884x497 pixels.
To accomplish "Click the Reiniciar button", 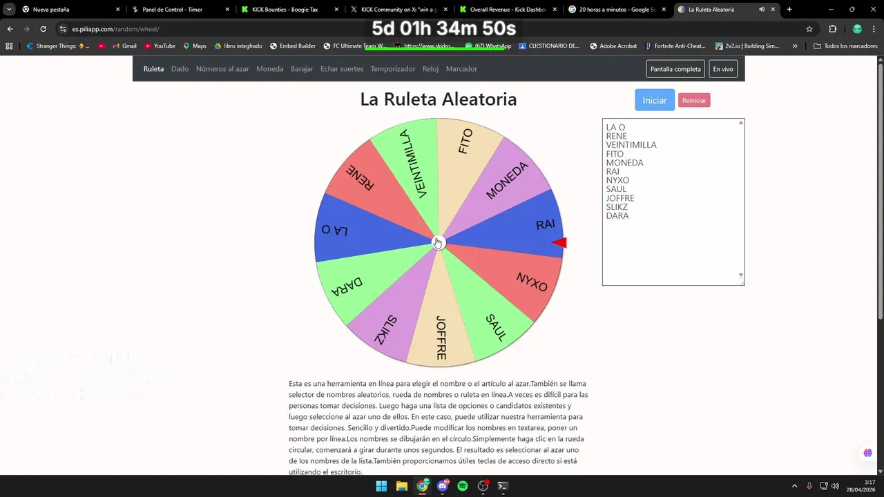I will click(x=694, y=100).
